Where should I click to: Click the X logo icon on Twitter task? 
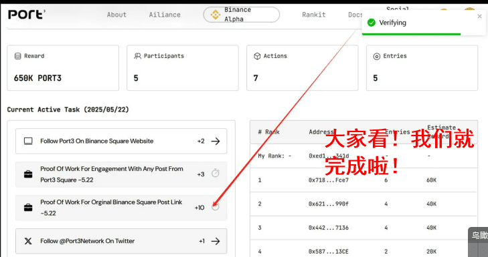(28, 241)
